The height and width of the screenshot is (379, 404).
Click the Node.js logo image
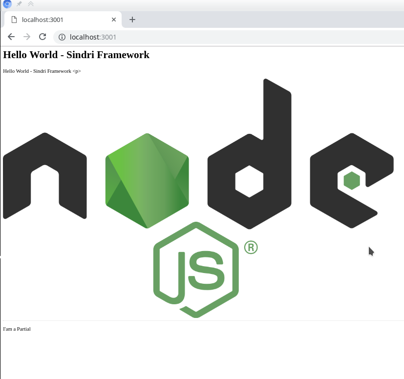point(198,198)
